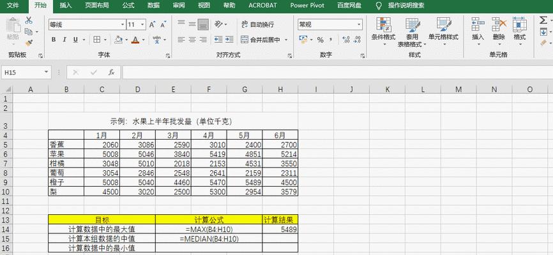Click the Borders icon
Screen dimensions: 553x255
point(96,40)
